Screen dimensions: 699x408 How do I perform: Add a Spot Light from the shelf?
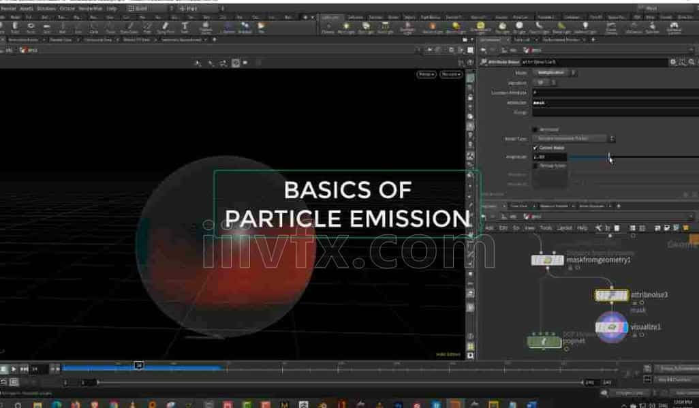[366, 28]
